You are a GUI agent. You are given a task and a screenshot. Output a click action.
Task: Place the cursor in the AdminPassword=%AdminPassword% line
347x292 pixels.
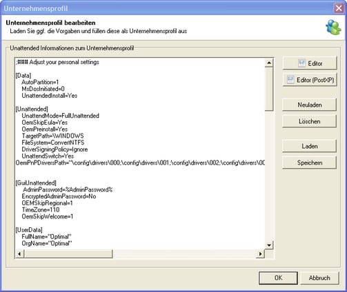click(x=68, y=189)
